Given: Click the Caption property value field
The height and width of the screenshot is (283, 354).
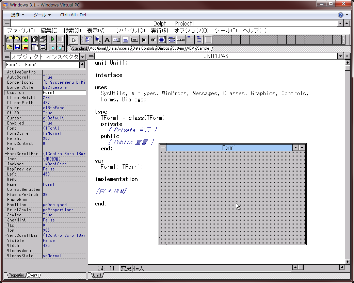Looking at the screenshot, I should click(64, 93).
